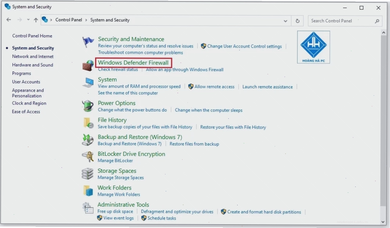Screen dimensions: 390x228
Task: Expand the chevron before Control Panel breadcrumb
Action: click(x=51, y=20)
